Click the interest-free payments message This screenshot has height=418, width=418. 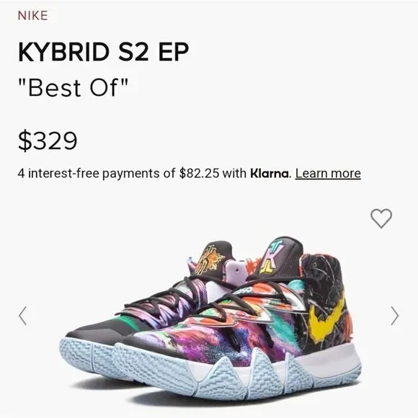point(190,174)
